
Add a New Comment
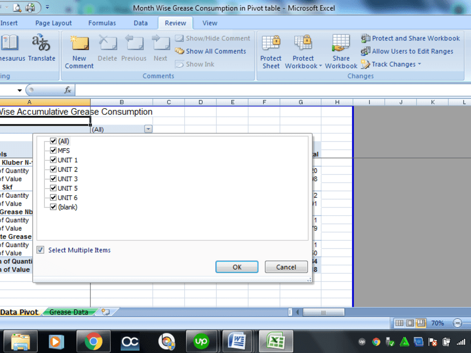(79, 52)
